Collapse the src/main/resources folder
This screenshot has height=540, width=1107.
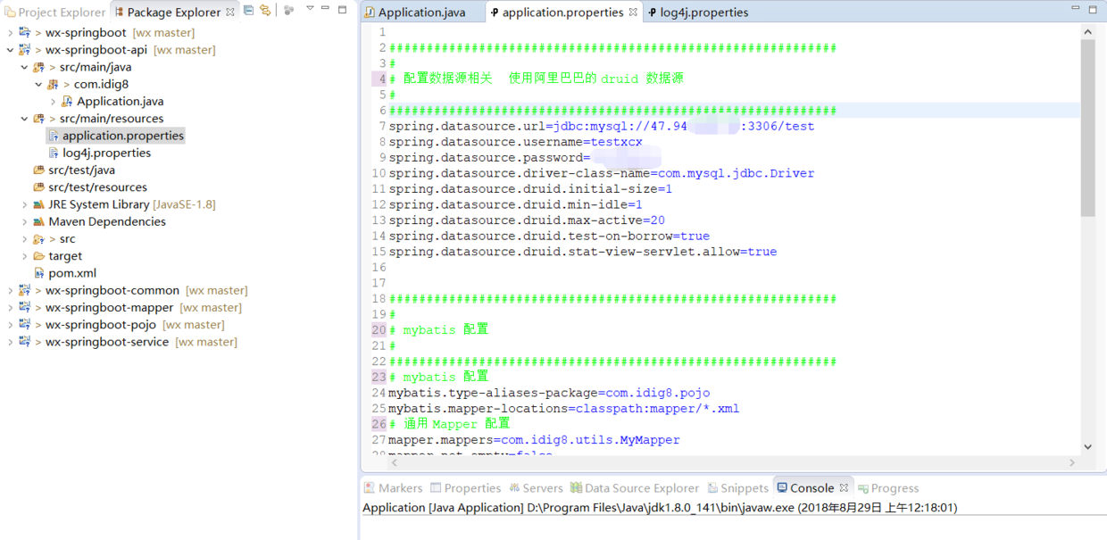tap(24, 119)
